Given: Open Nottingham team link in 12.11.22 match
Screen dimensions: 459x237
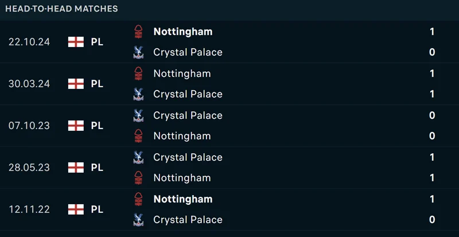Looking at the screenshot, I should click(x=182, y=199).
